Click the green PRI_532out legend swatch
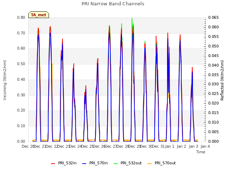The height and width of the screenshot is (170, 227). [116, 164]
